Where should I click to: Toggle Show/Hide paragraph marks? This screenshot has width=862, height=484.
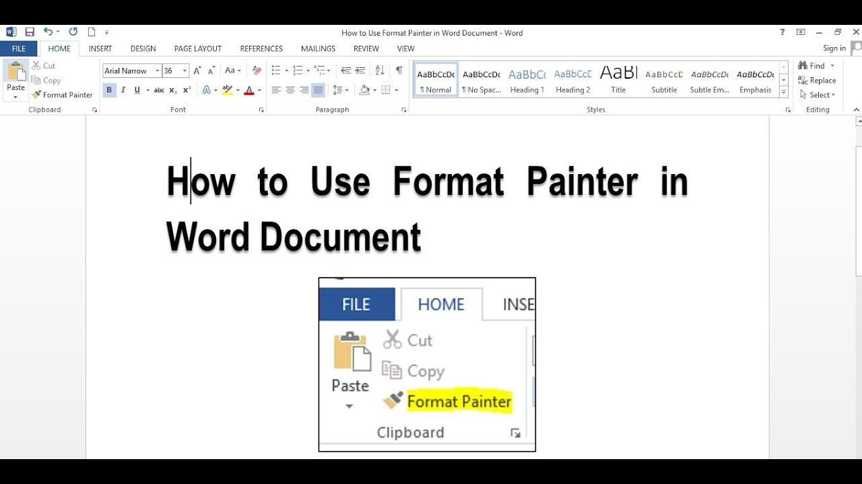pyautogui.click(x=399, y=71)
